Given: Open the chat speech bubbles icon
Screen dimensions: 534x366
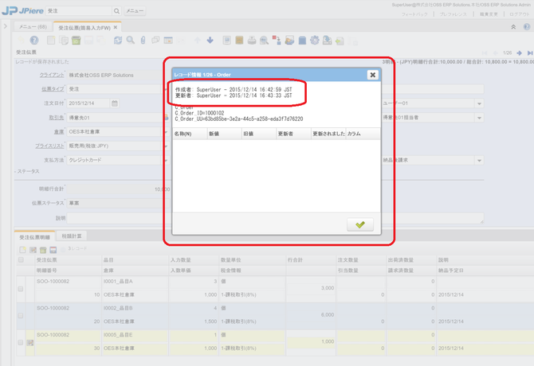Looking at the screenshot, I should point(155,41).
